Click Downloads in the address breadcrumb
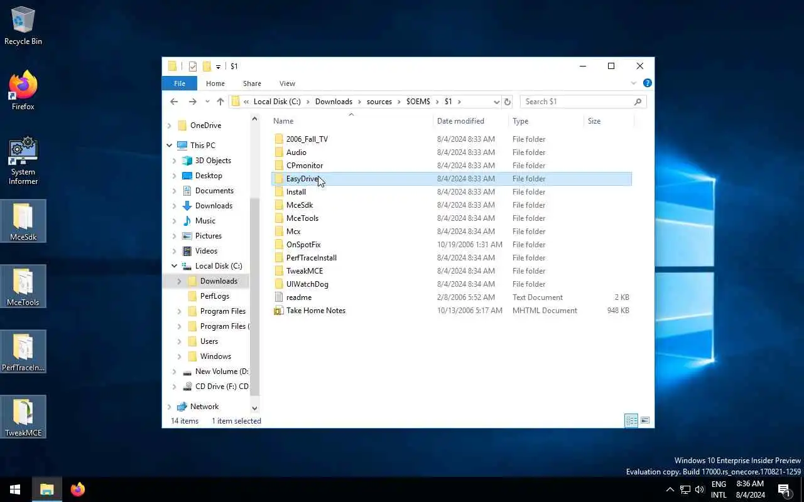This screenshot has height=502, width=804. point(334,101)
